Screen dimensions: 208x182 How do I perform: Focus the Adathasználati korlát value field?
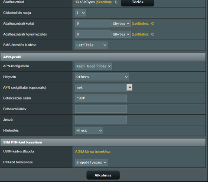[x=93, y=23]
